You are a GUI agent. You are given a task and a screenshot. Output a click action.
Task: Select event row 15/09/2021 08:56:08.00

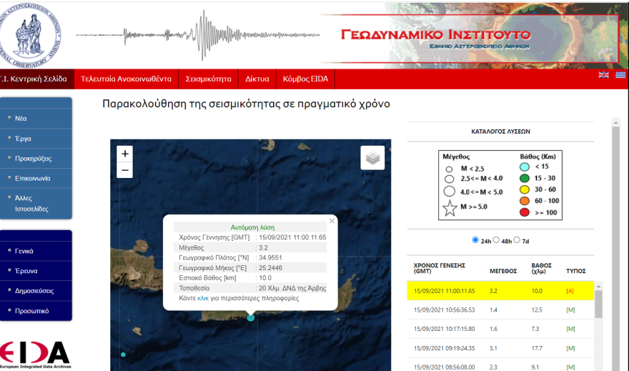500,365
